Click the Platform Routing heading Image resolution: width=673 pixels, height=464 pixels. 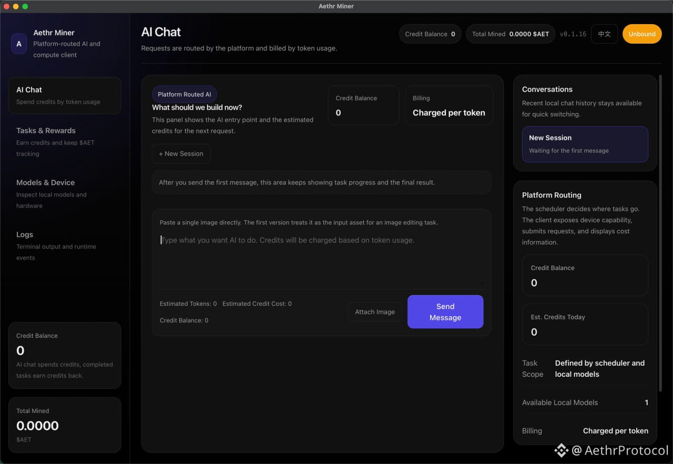click(x=552, y=195)
